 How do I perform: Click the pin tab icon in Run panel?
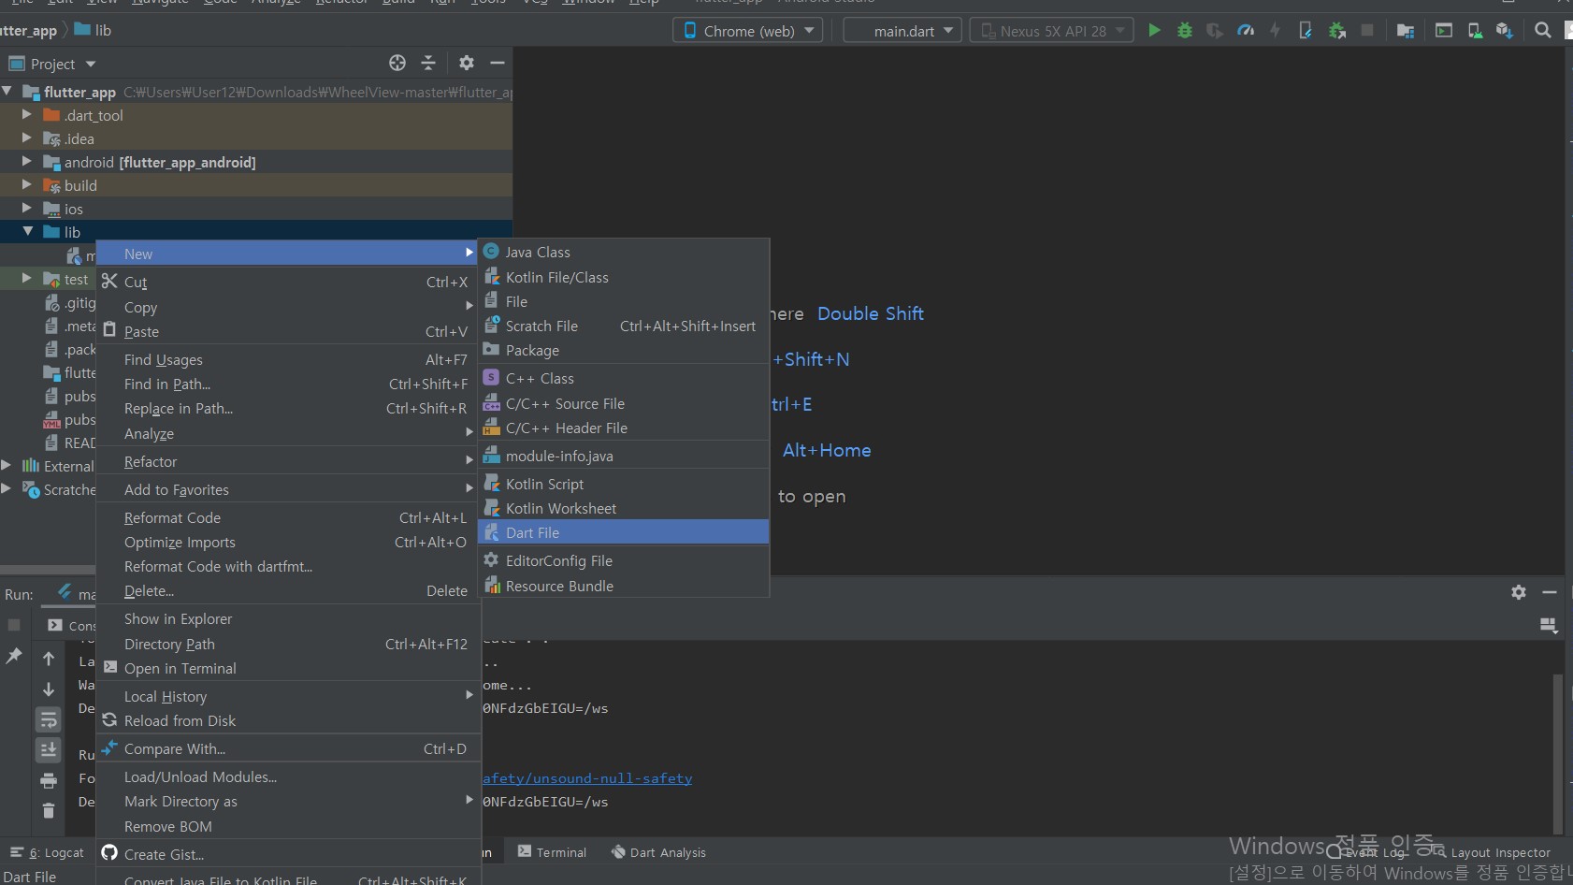click(x=14, y=656)
